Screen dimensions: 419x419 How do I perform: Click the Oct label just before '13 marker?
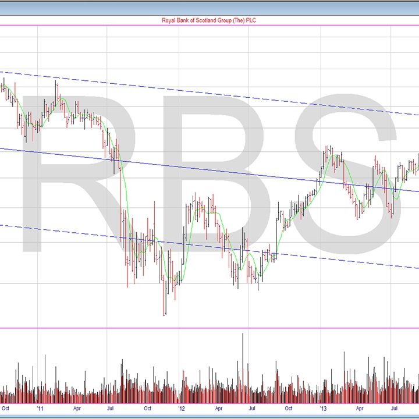coord(288,409)
